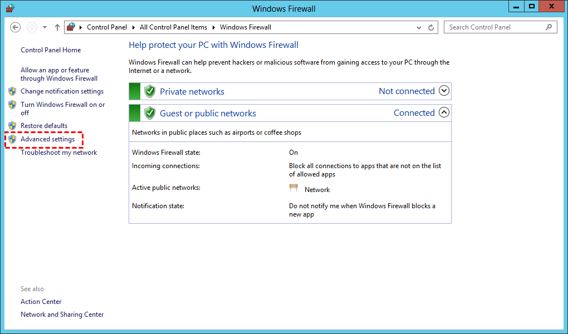The image size is (568, 334).
Task: Open Turn Windows Firewall on or off
Action: coord(63,109)
